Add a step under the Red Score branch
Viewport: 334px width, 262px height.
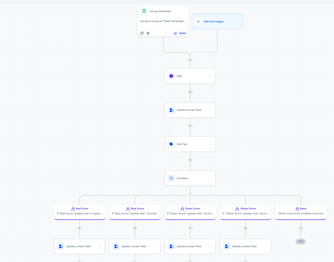(79, 228)
